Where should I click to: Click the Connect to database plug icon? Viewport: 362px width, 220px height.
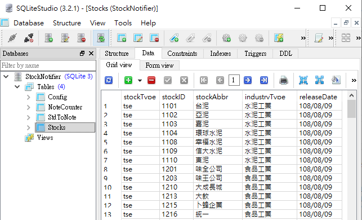[x=12, y=38]
